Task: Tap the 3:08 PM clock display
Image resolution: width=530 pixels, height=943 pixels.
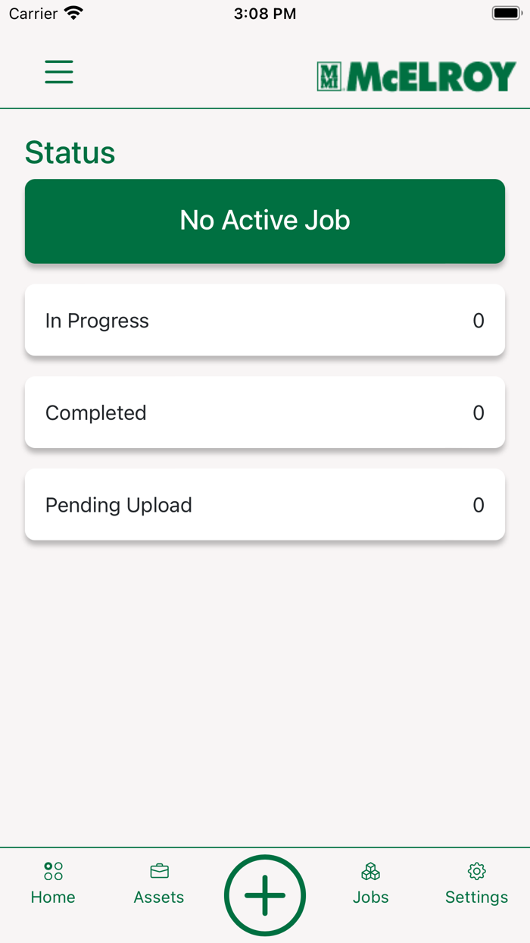Action: [264, 12]
